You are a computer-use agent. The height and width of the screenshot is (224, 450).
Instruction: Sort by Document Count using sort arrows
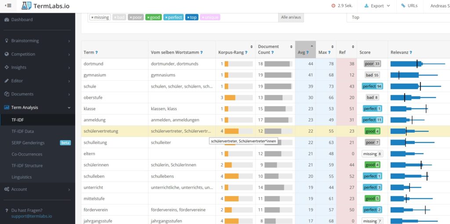point(291,47)
